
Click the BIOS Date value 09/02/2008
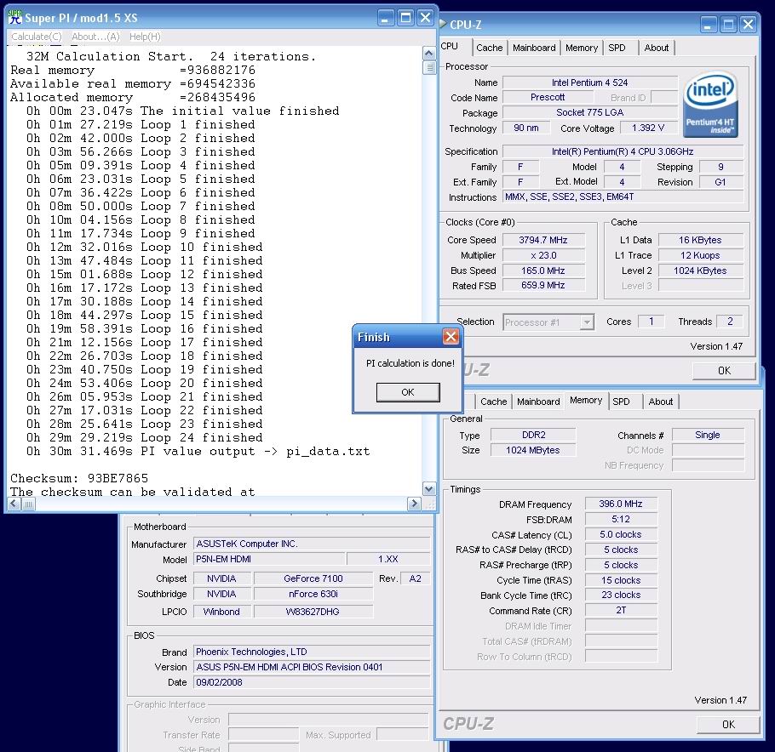[x=312, y=682]
